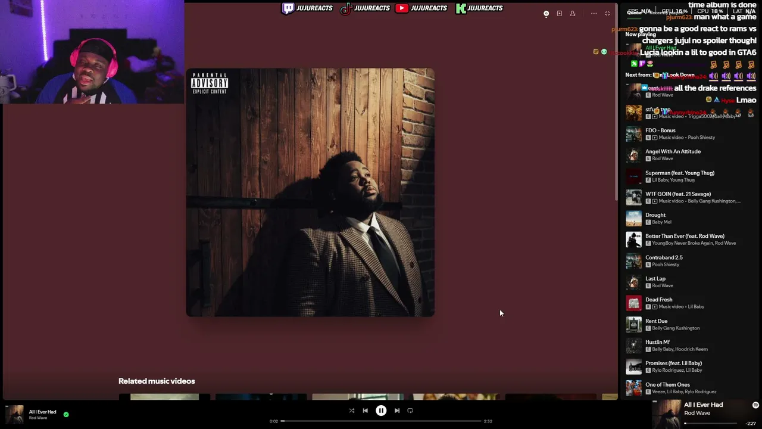Play 'Hustlin Mf' from the queue

coord(691,346)
